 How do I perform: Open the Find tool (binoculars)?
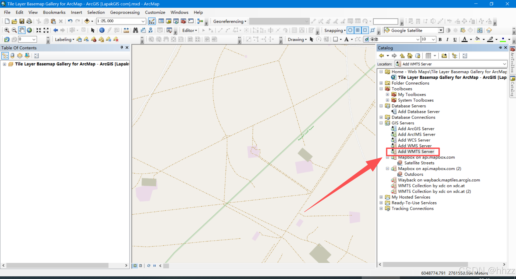(135, 30)
